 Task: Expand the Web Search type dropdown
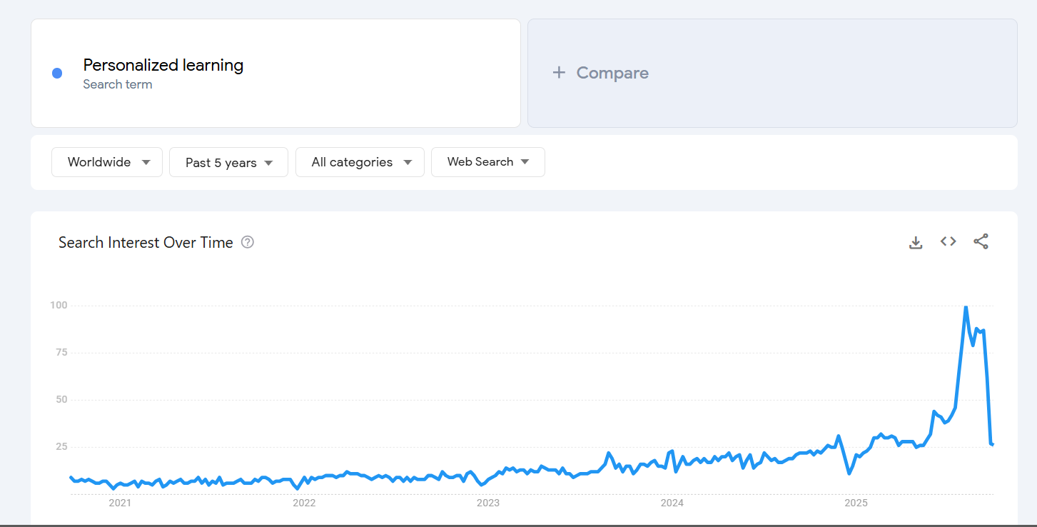click(x=487, y=162)
